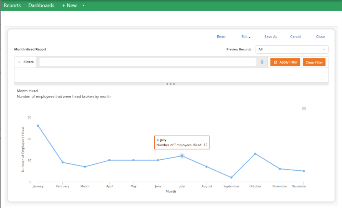This screenshot has height=208, width=342.
Task: Expand the dropdown arrow next to New
Action: [x=84, y=5]
